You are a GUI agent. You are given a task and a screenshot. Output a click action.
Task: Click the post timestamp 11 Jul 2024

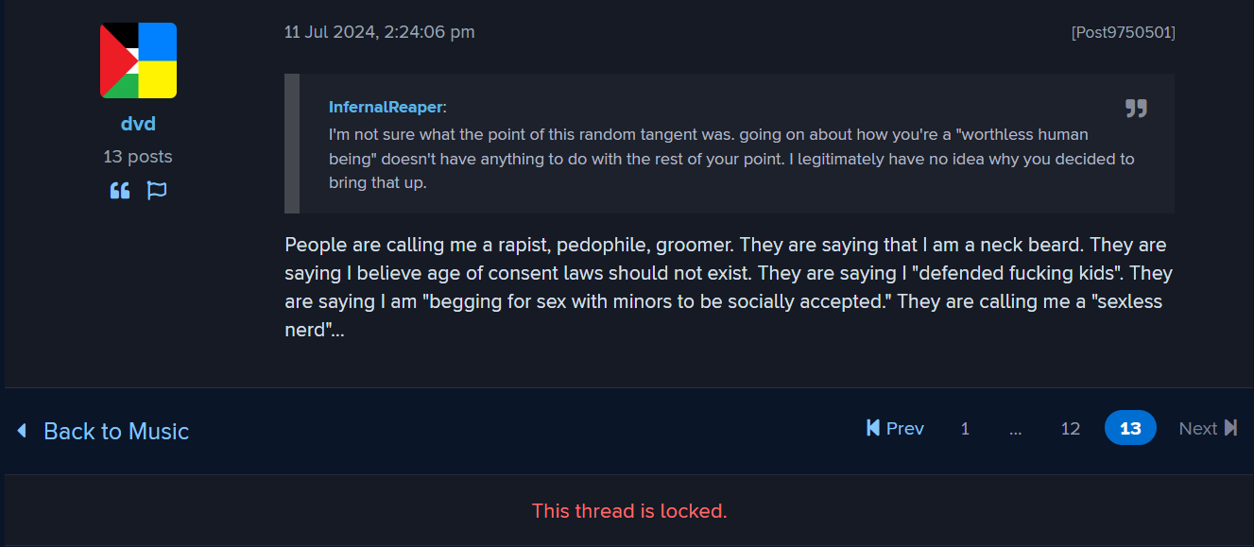(x=380, y=32)
